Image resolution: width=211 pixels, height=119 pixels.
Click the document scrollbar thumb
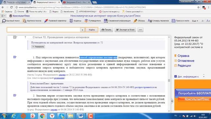[x=169, y=80]
